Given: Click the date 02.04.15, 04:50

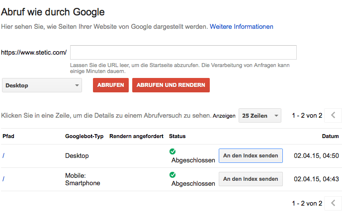Looking at the screenshot, I should pos(316,155).
